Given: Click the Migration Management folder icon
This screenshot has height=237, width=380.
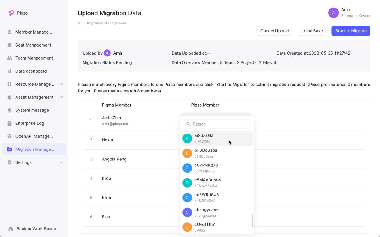Looking at the screenshot, I should (9, 149).
